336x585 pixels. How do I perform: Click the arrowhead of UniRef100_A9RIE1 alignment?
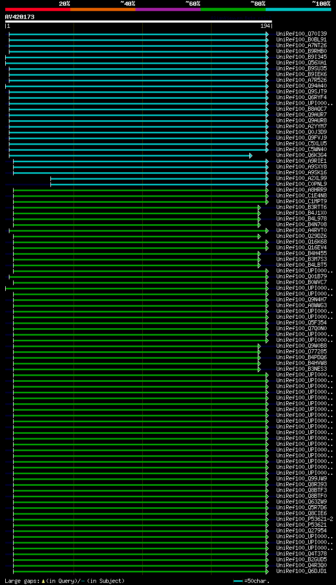(x=267, y=161)
